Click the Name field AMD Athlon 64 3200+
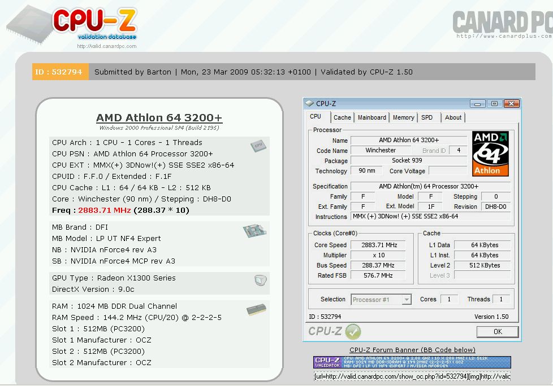This screenshot has width=553, height=386. [409, 140]
